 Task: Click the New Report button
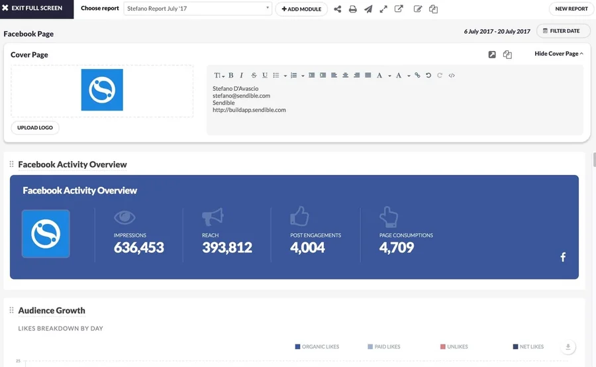(x=571, y=9)
